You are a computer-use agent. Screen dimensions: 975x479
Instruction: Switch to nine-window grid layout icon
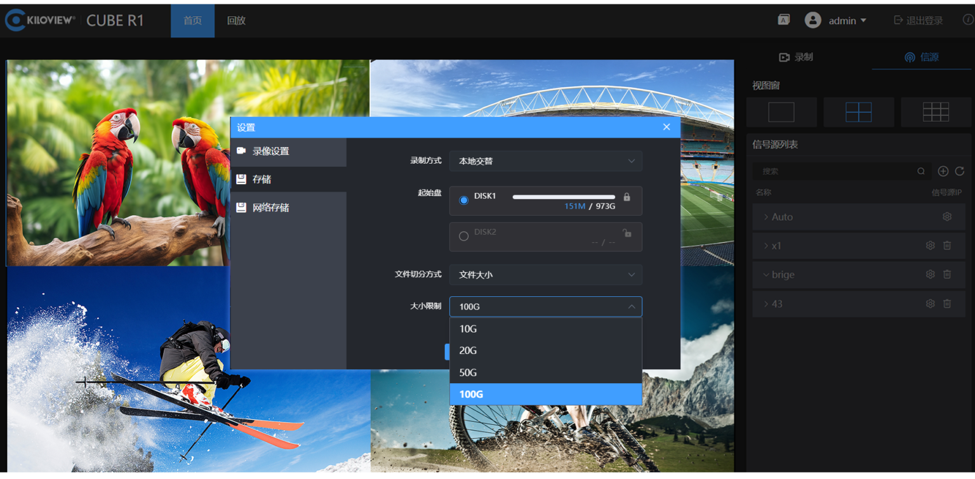point(935,112)
